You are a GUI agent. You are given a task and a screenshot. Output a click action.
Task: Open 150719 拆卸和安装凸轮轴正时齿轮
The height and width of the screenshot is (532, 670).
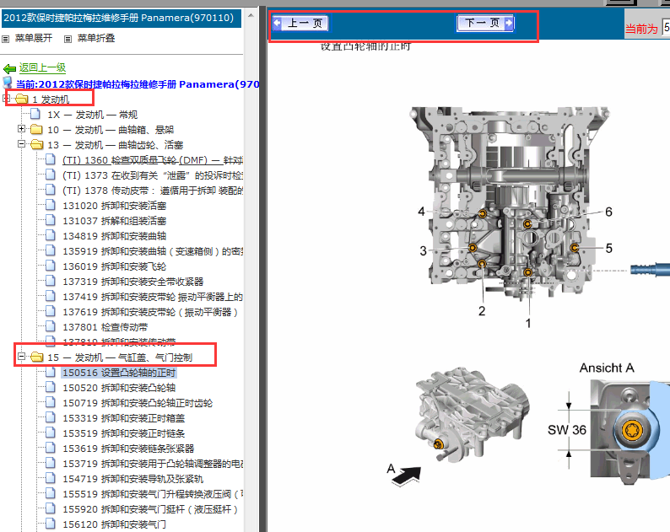(x=138, y=403)
